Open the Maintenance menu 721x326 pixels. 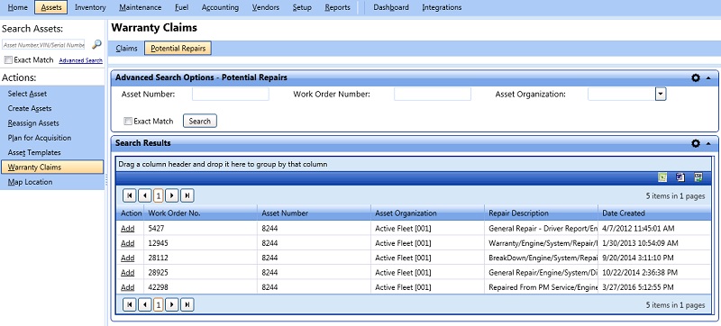pyautogui.click(x=141, y=7)
